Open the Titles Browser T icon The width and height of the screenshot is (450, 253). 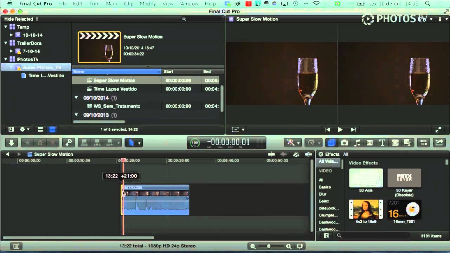382,143
